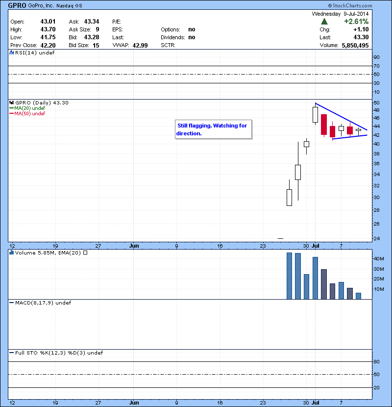Click the tallest red candlestick on the price chart
Image resolution: width=392 pixels, height=407 pixels.
point(324,125)
